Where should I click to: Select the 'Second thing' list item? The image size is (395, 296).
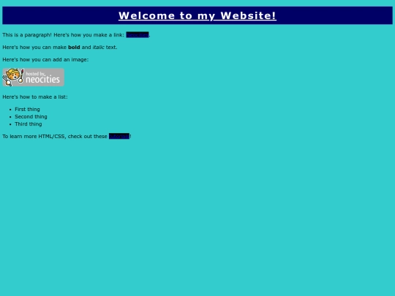pyautogui.click(x=31, y=116)
